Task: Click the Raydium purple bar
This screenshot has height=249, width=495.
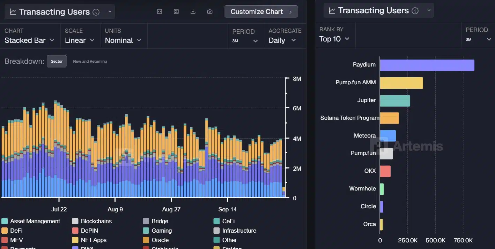Action: click(x=427, y=65)
